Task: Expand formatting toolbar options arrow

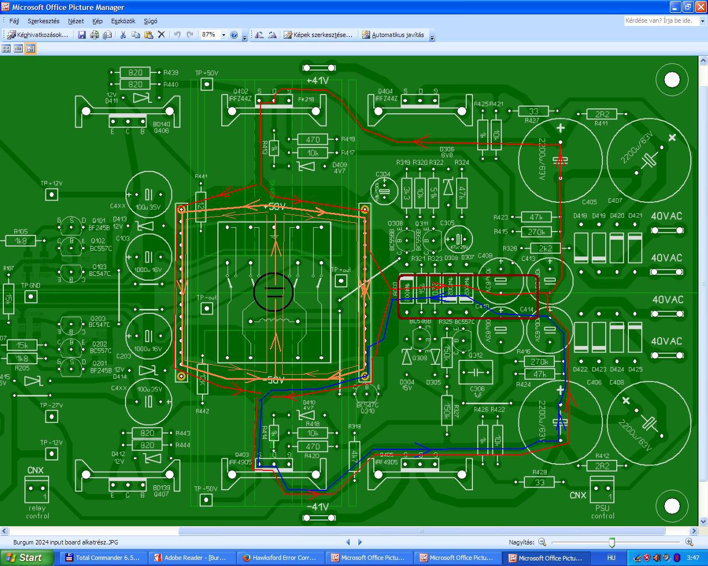Action: pos(432,36)
